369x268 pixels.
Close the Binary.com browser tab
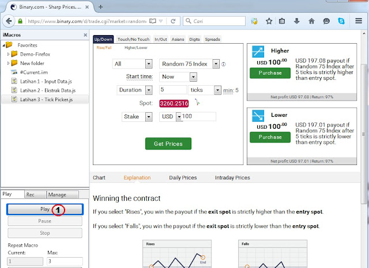pyautogui.click(x=87, y=7)
